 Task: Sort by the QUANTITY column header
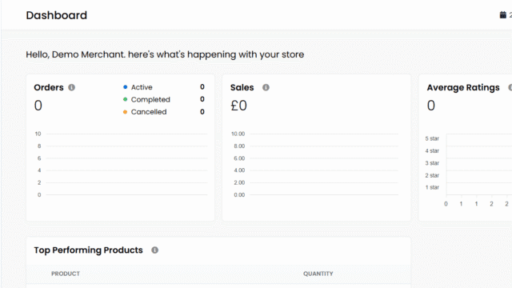coord(318,274)
